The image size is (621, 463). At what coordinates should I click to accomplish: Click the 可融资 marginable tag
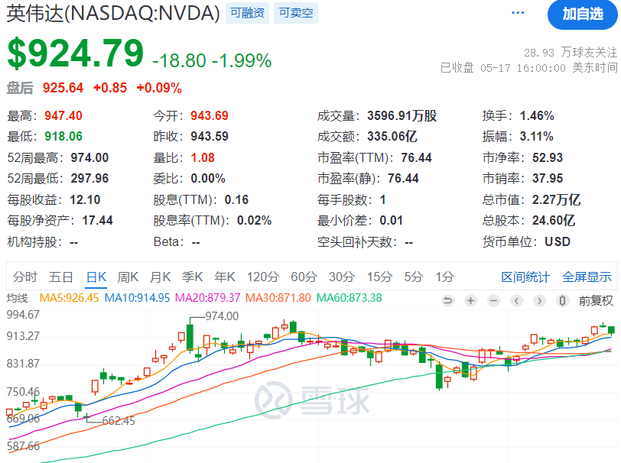tap(246, 13)
